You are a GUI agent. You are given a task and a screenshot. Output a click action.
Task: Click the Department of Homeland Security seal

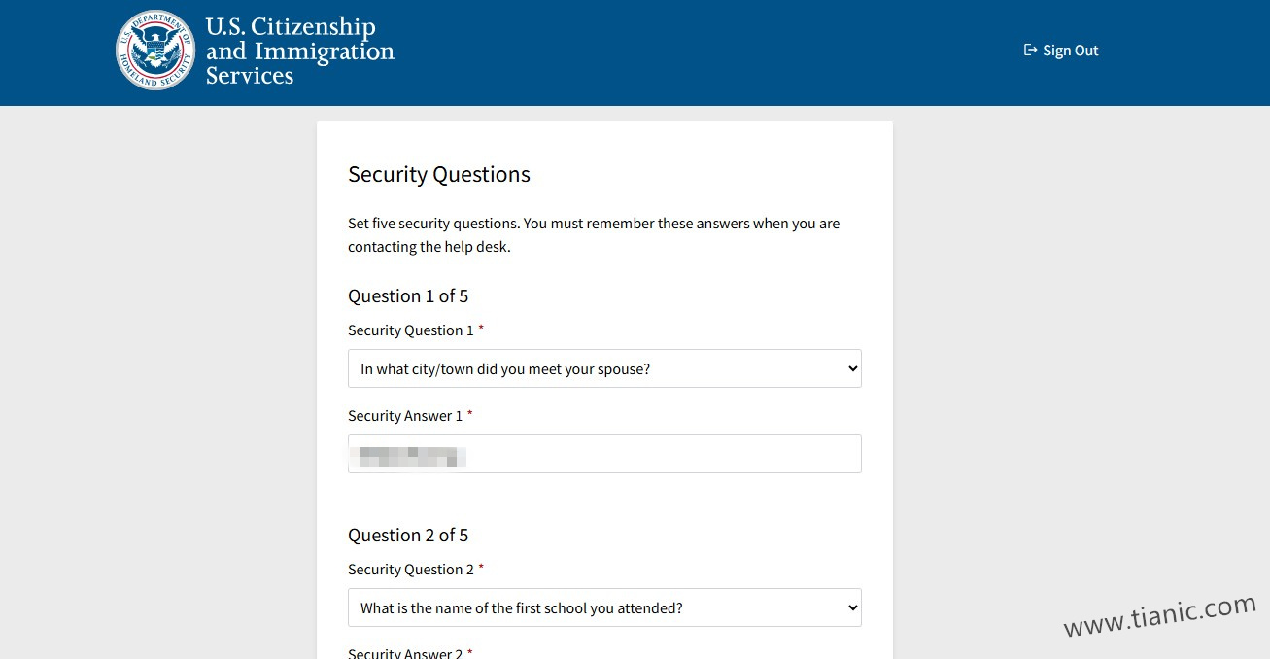click(x=155, y=51)
